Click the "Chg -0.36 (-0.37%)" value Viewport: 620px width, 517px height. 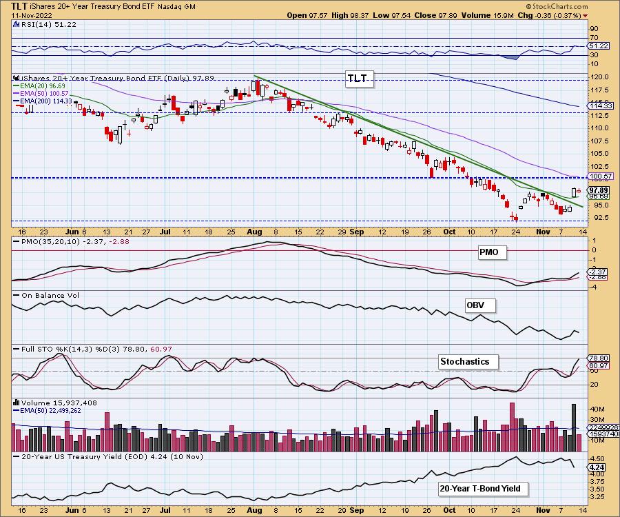pyautogui.click(x=549, y=15)
